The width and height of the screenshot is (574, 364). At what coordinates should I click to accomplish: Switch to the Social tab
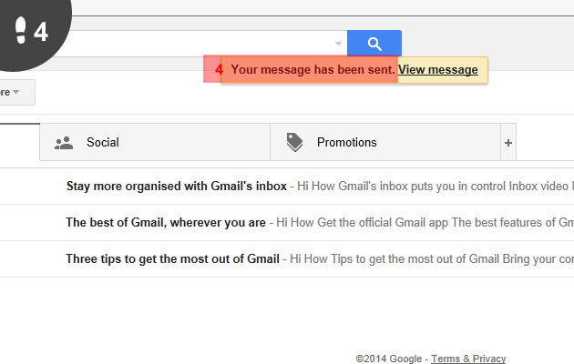tap(155, 142)
